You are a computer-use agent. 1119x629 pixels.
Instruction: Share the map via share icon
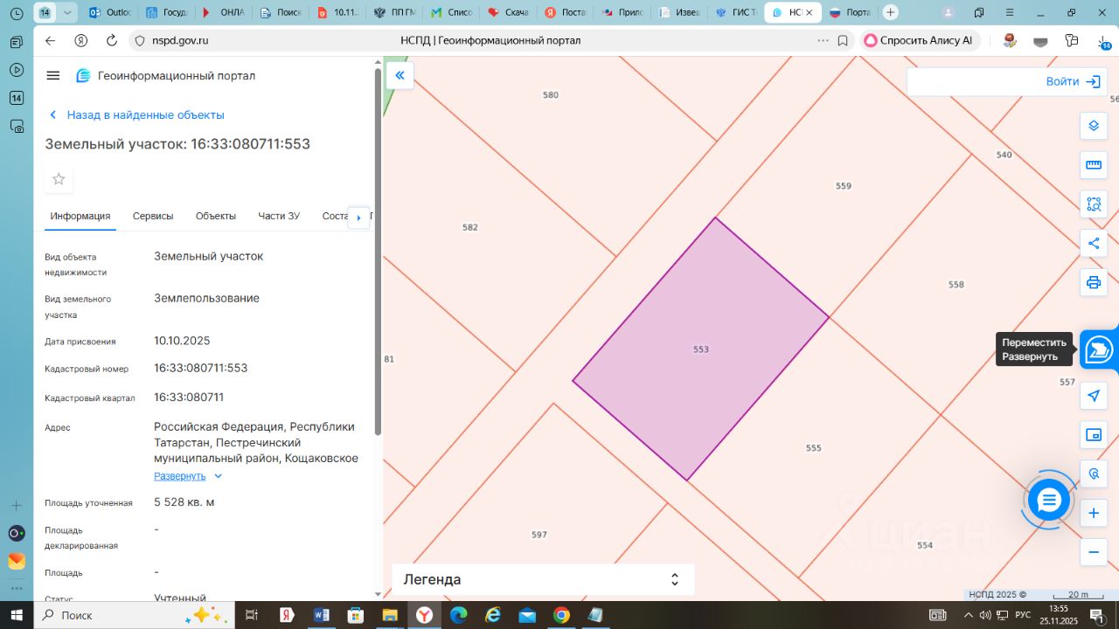(x=1094, y=244)
